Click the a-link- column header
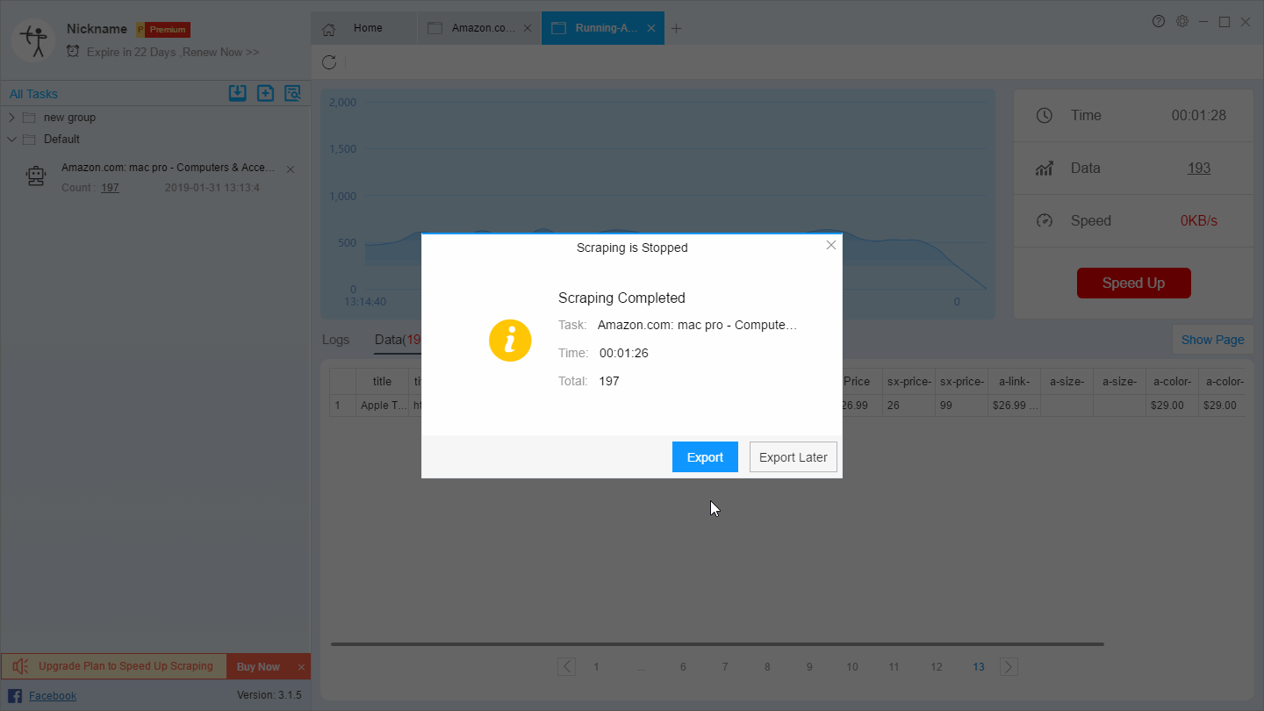This screenshot has width=1264, height=711. 1014,382
